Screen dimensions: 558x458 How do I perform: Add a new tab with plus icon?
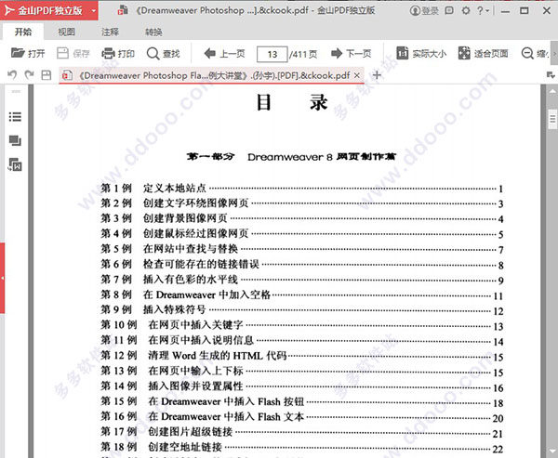(377, 75)
